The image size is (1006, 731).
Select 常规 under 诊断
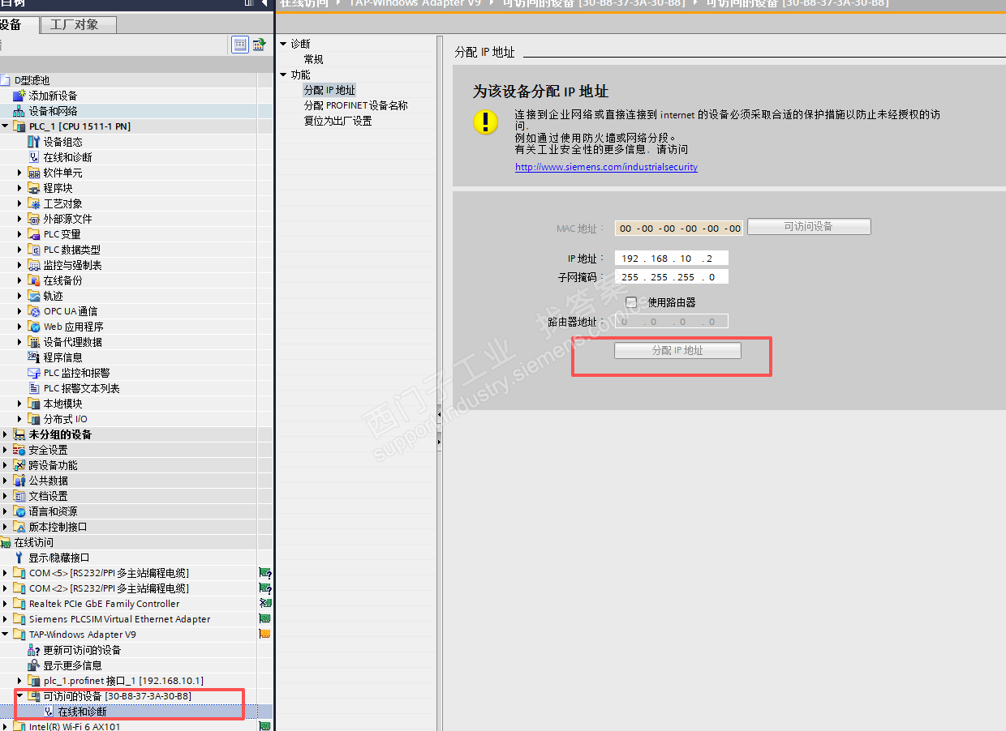(313, 59)
